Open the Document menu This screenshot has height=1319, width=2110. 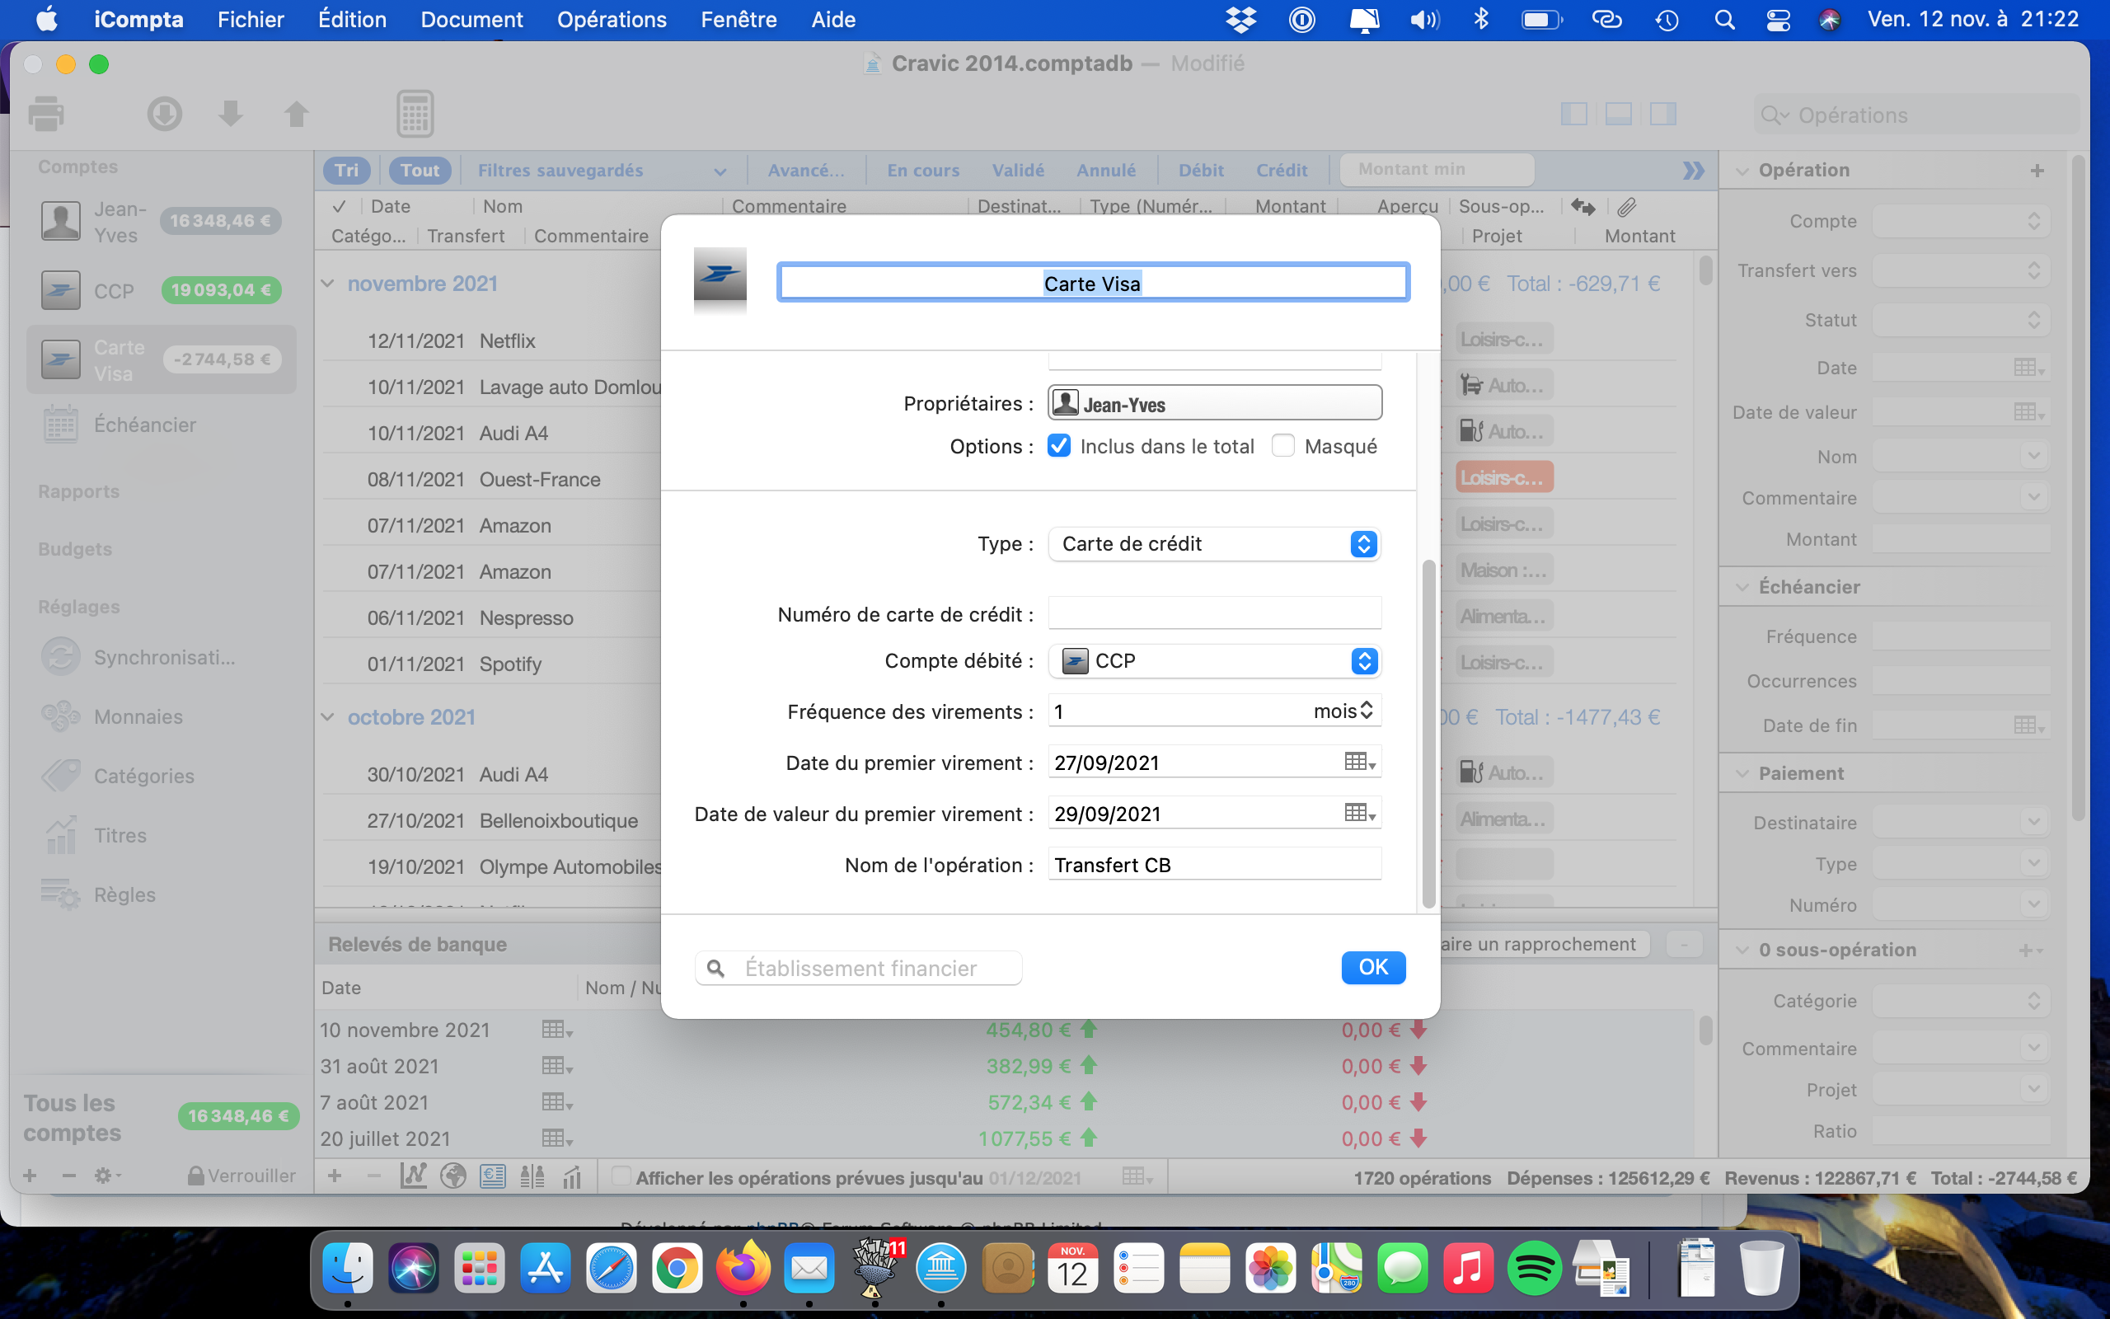point(471,19)
